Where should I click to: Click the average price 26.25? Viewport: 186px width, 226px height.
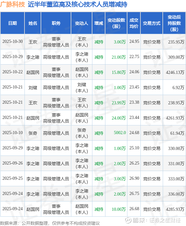coord(134,163)
